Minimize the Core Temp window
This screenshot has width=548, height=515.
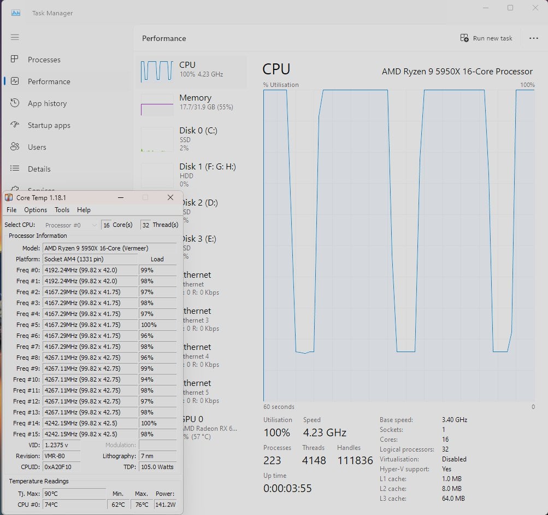coord(121,197)
